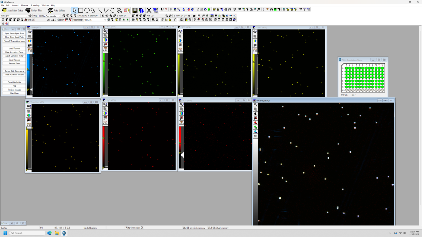Click the large black X delete icon
The height and width of the screenshot is (237, 422).
coord(149,10)
